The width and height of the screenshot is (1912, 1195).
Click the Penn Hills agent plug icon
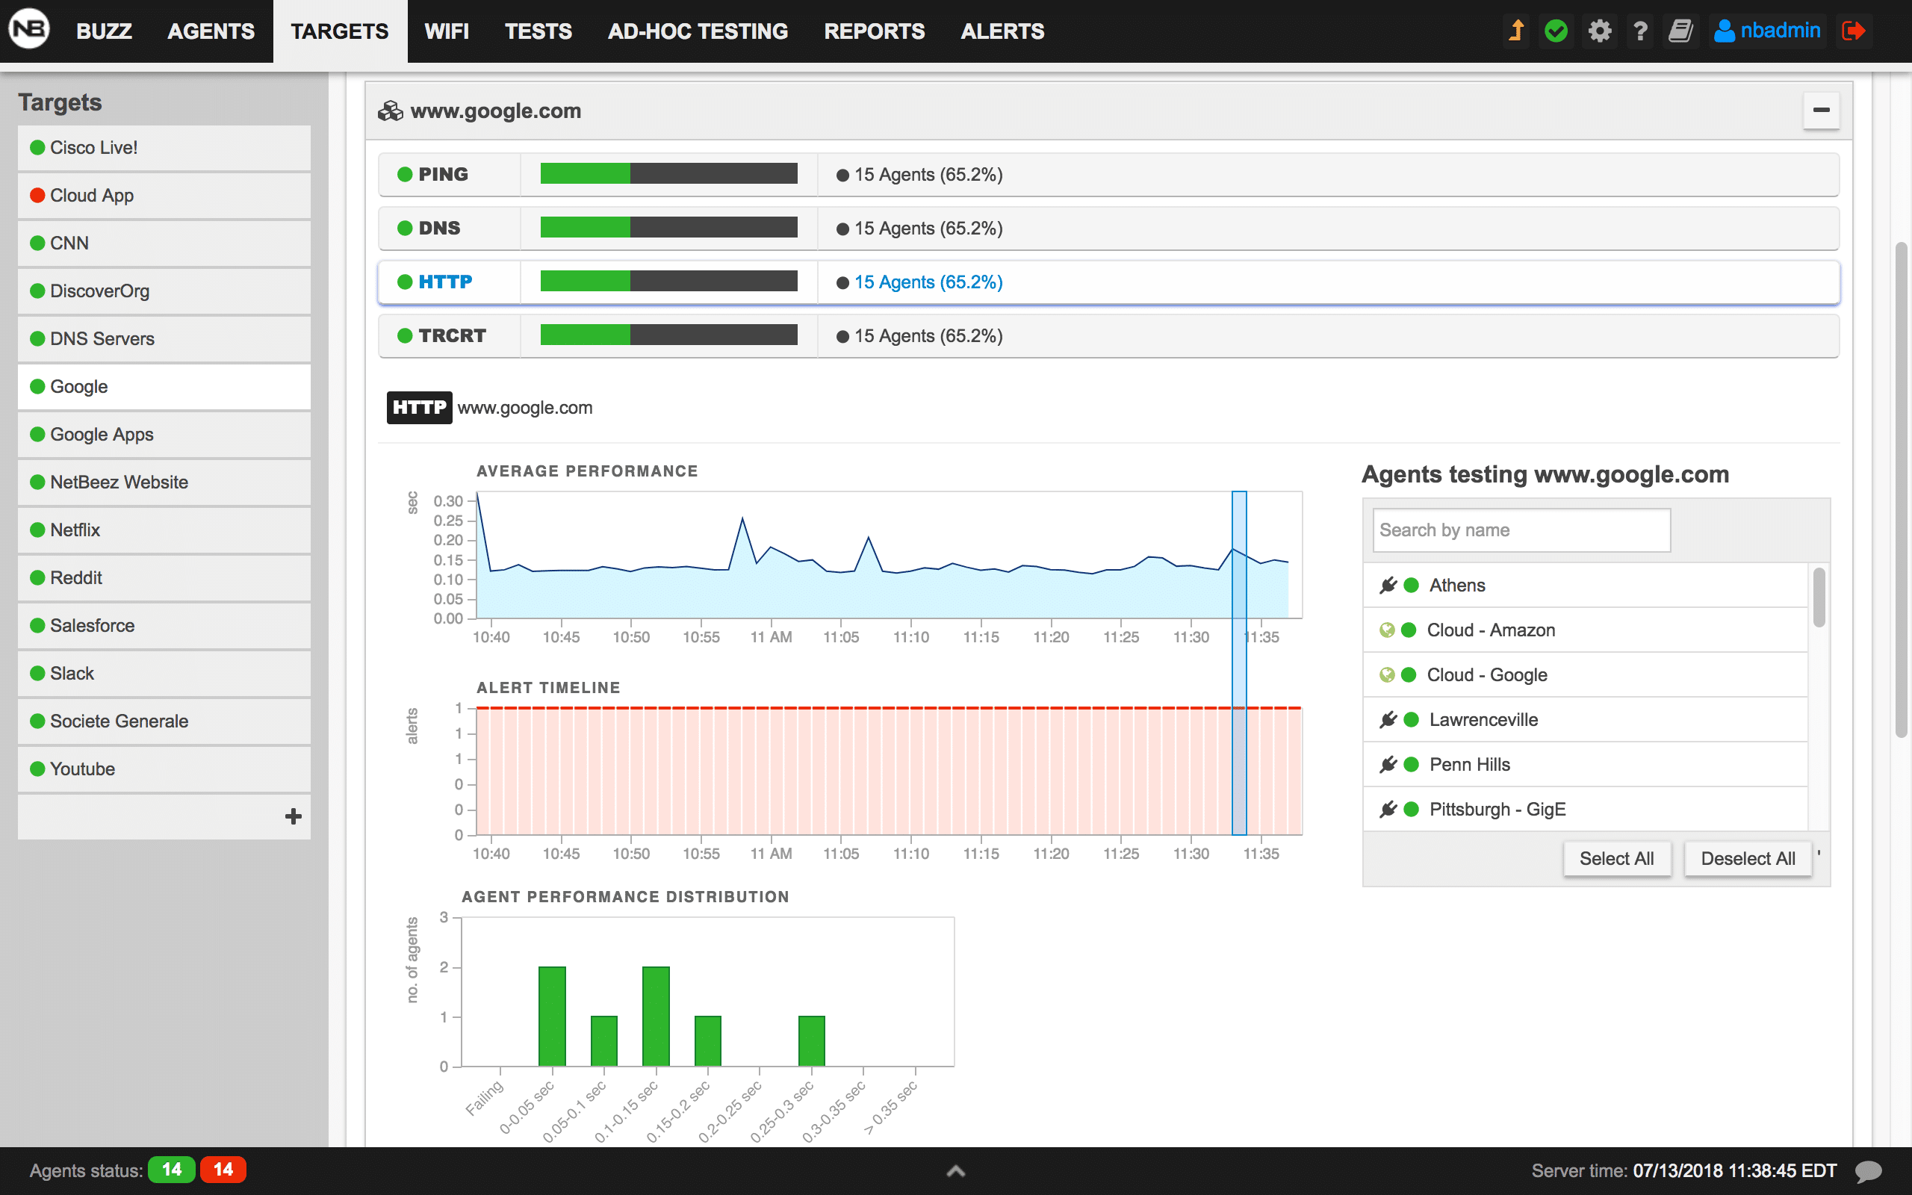[1388, 764]
